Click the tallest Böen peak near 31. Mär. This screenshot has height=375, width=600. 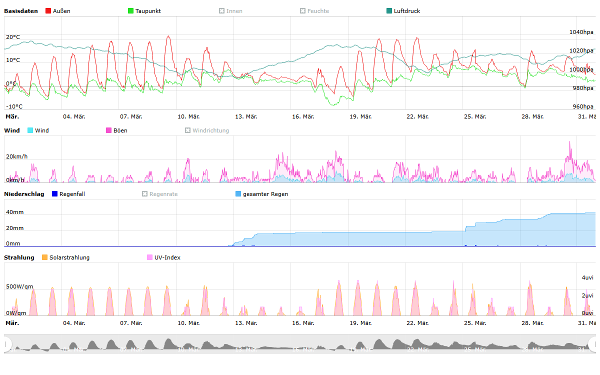pos(569,143)
